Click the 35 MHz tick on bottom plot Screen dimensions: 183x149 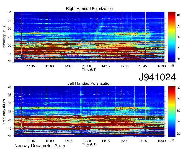(9, 95)
